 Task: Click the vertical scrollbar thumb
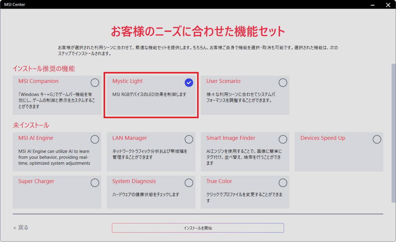pos(393,133)
